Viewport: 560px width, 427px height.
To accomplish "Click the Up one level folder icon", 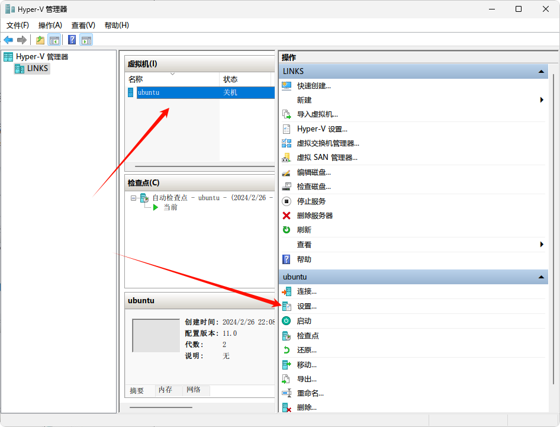I will click(40, 40).
